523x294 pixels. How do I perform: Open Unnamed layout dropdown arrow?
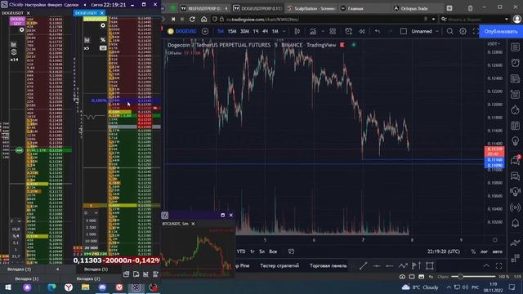[437, 31]
